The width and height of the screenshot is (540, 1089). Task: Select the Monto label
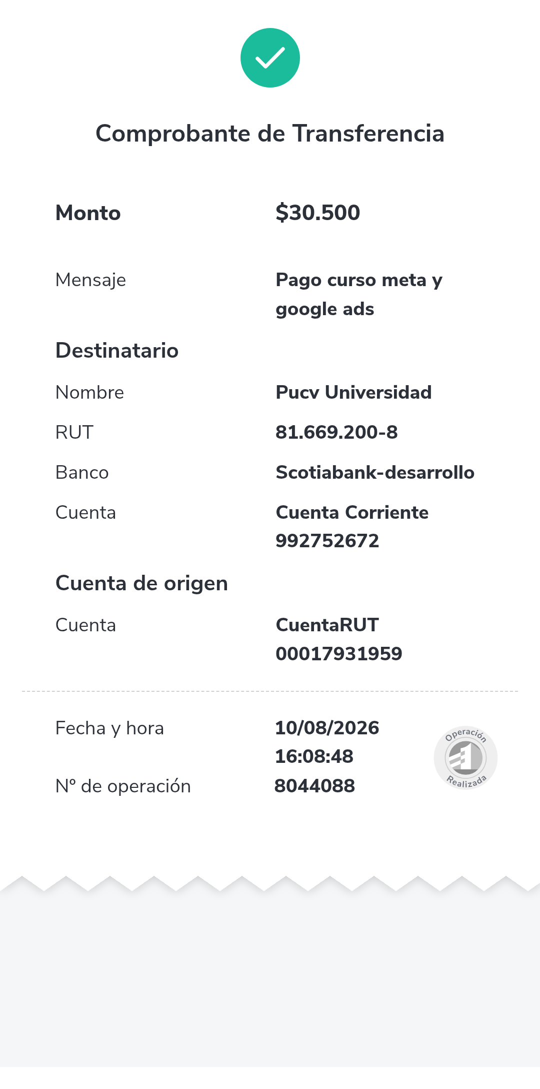(x=88, y=213)
